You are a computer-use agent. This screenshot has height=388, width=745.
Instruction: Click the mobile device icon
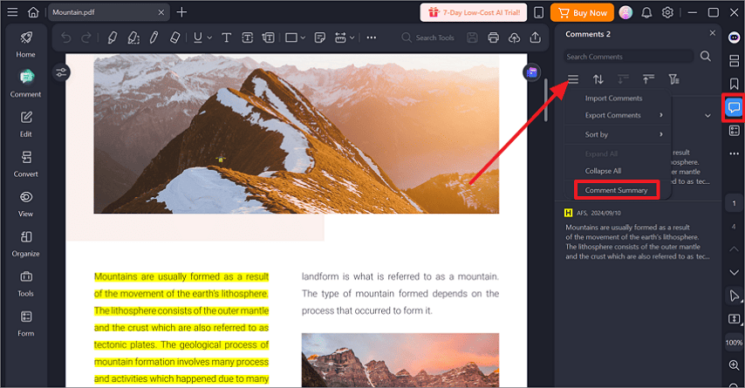click(539, 13)
